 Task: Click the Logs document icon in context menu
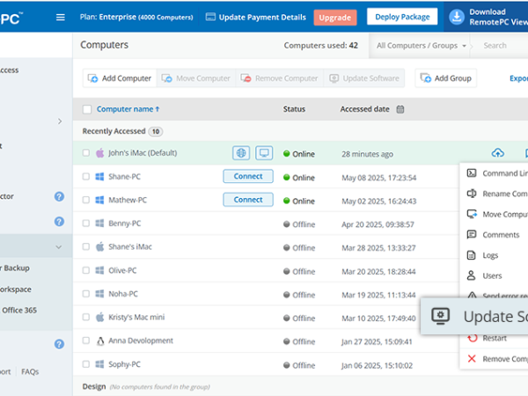472,255
